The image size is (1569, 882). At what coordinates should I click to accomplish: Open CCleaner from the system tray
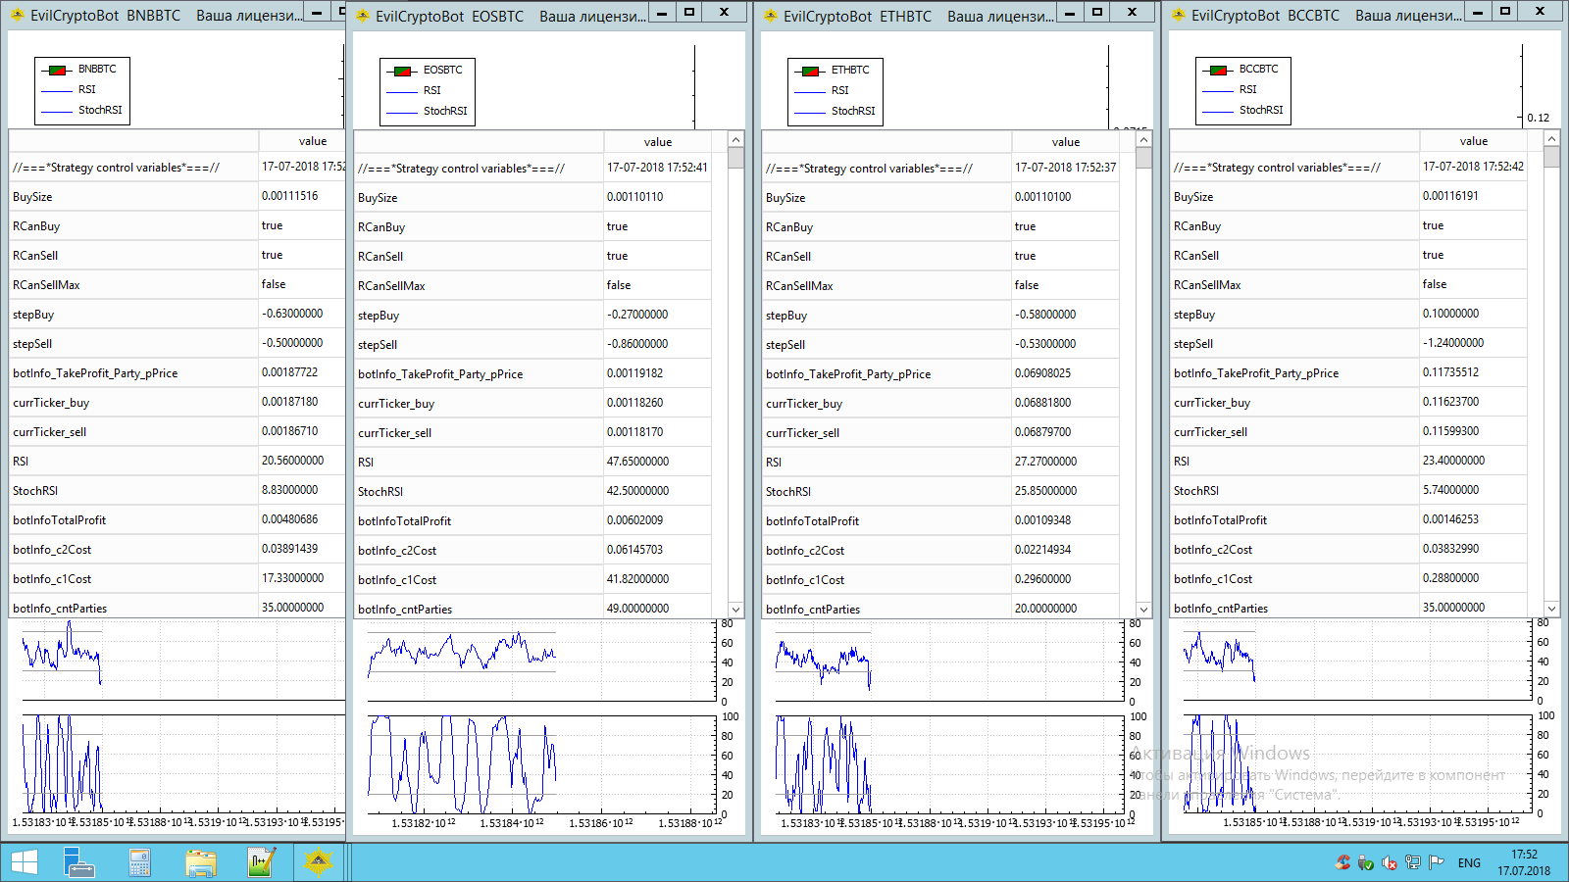(1343, 862)
